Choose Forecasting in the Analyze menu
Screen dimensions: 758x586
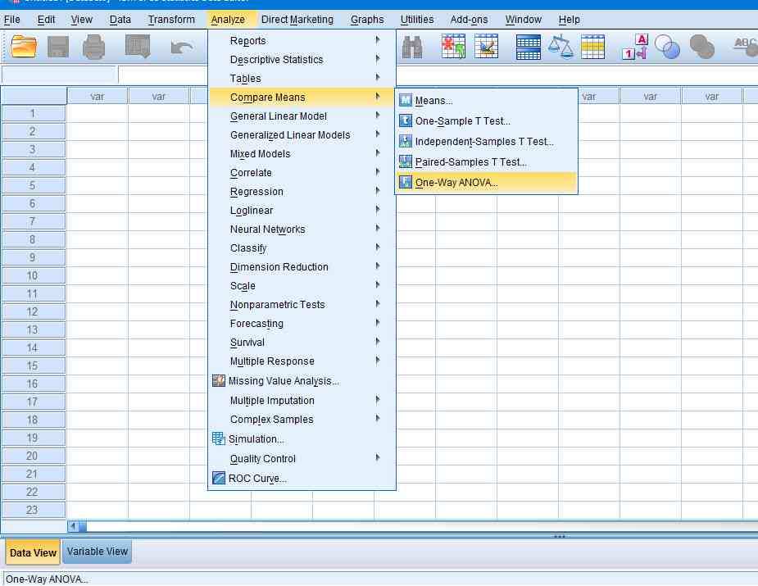(302, 324)
